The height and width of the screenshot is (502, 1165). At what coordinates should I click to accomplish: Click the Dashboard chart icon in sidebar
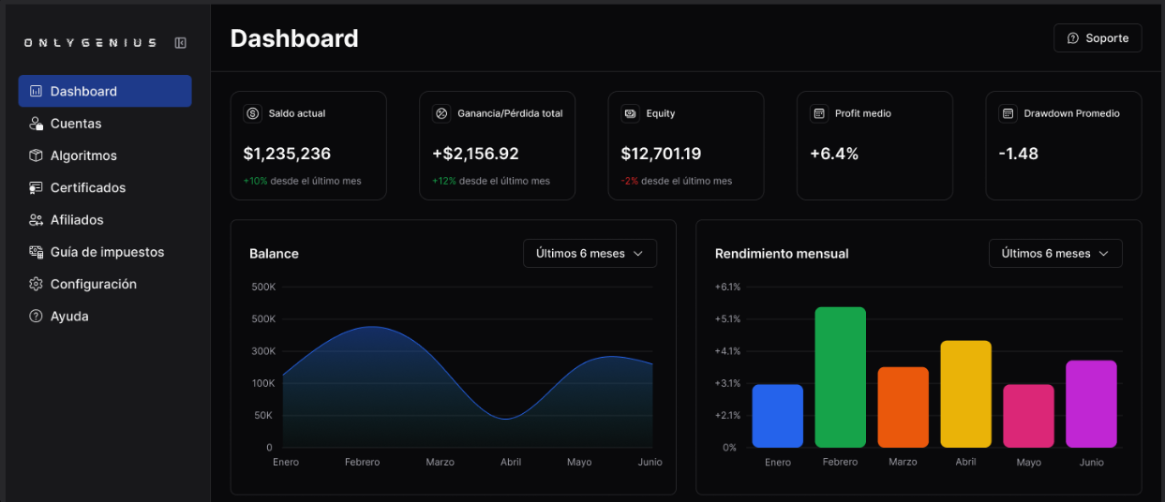pyautogui.click(x=36, y=91)
